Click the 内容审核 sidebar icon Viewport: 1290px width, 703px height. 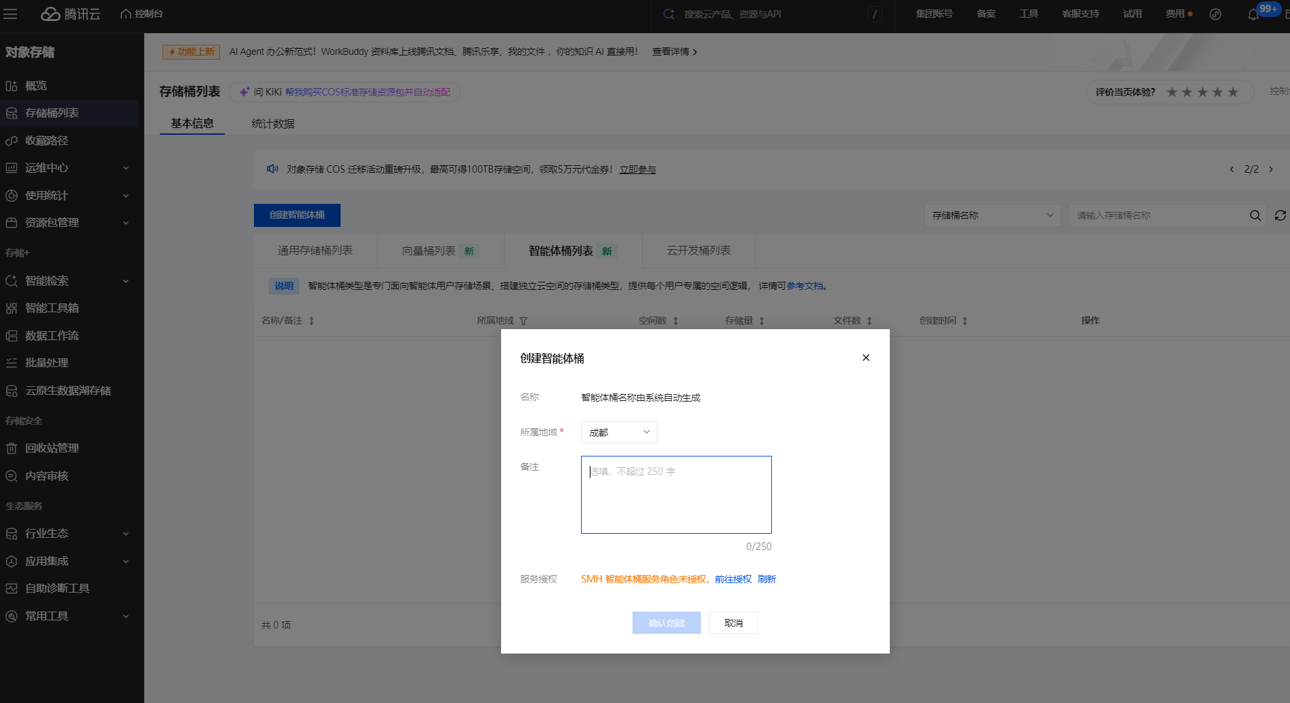(x=12, y=476)
